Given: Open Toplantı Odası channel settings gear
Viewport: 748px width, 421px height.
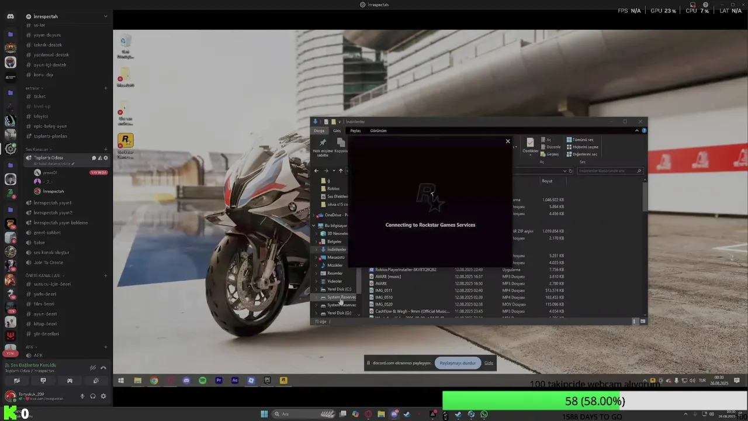Looking at the screenshot, I should click(106, 158).
